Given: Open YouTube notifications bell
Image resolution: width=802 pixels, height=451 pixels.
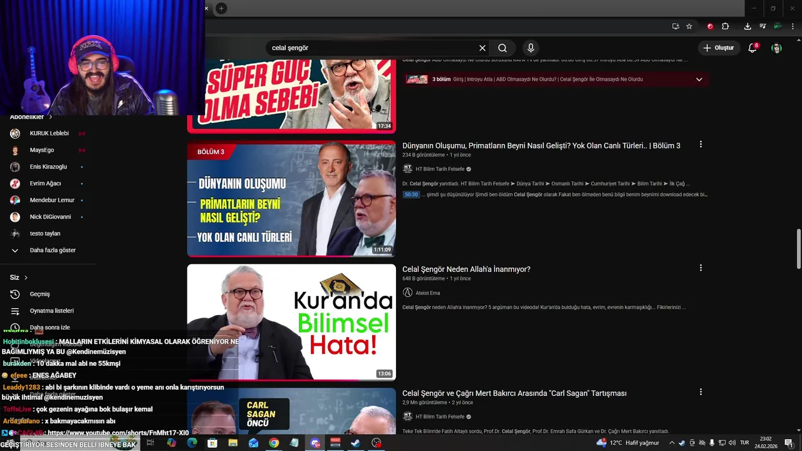Looking at the screenshot, I should click(x=753, y=48).
